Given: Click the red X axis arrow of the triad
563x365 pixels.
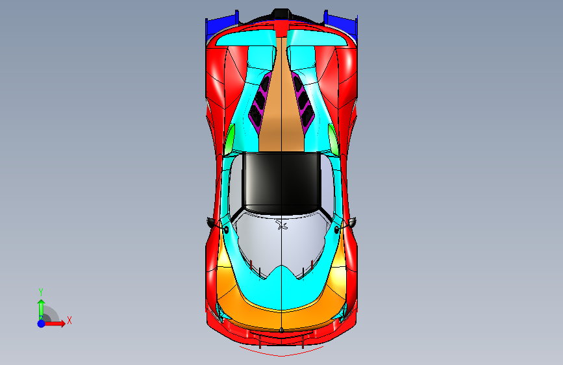Looking at the screenshot, I should pos(55,323).
